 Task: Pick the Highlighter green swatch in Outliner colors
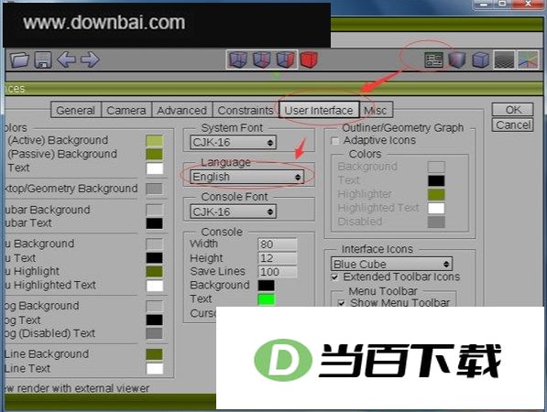click(436, 194)
